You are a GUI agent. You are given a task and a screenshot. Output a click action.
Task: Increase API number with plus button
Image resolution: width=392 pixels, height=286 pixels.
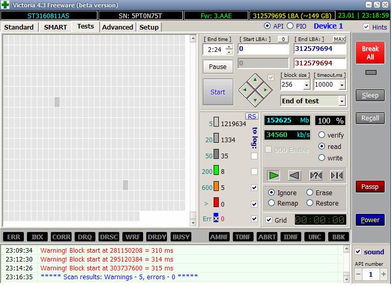(x=384, y=274)
